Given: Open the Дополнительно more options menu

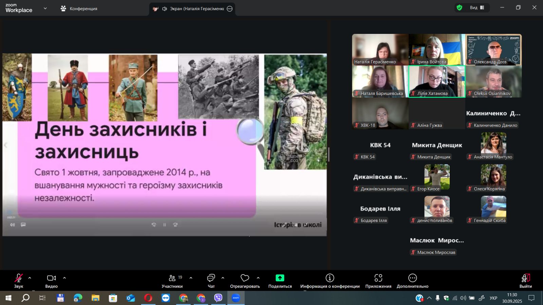Looking at the screenshot, I should pos(412,281).
